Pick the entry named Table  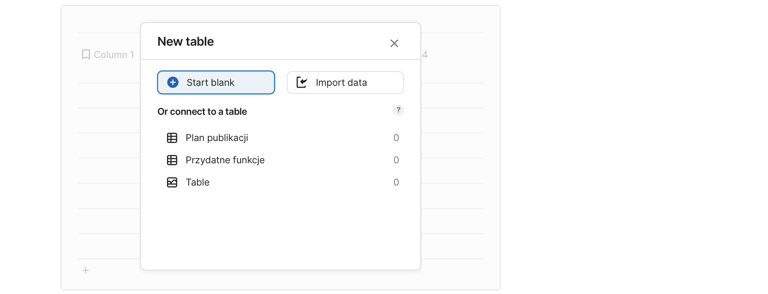coord(198,182)
